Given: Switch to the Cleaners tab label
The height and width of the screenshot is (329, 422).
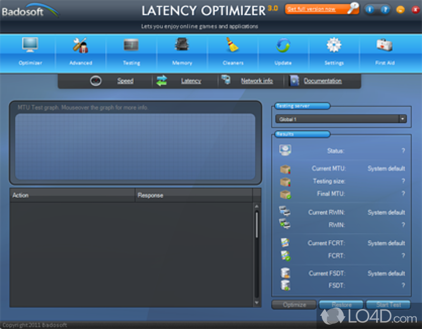Looking at the screenshot, I should [x=233, y=63].
